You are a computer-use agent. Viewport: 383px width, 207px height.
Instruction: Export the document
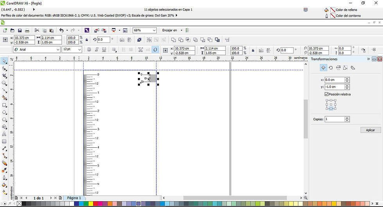pyautogui.click(x=104, y=30)
